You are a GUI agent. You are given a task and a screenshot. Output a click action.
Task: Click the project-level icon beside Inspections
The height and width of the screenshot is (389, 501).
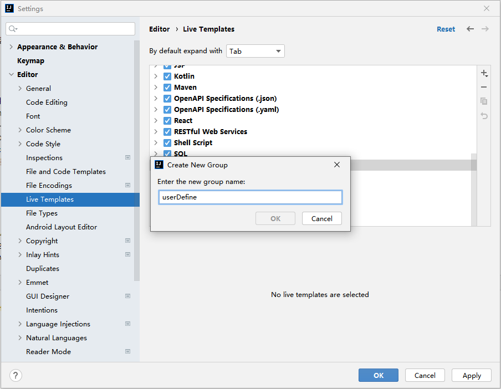[128, 157]
